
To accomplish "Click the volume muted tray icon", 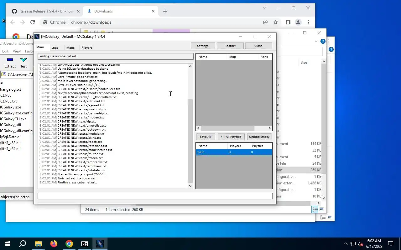I will tap(360, 244).
